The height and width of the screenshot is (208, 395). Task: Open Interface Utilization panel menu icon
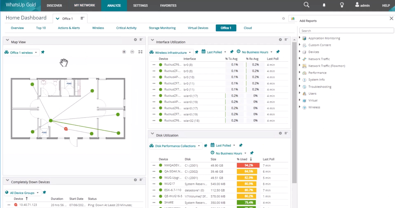pyautogui.click(x=286, y=40)
